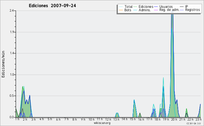
Task: Click the orange Bots legend line
Action: click(x=121, y=10)
